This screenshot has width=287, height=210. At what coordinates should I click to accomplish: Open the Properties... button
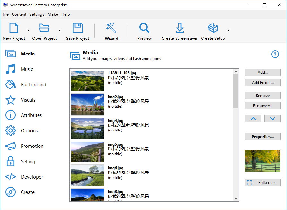pos(263,137)
